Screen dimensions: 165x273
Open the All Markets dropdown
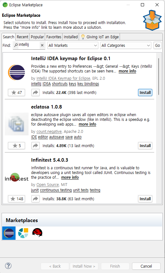tap(73, 46)
